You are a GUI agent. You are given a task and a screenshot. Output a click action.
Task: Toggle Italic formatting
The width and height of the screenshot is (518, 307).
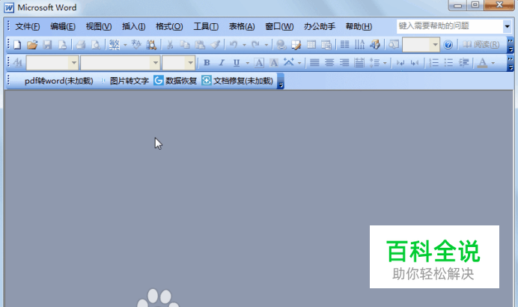coord(222,62)
